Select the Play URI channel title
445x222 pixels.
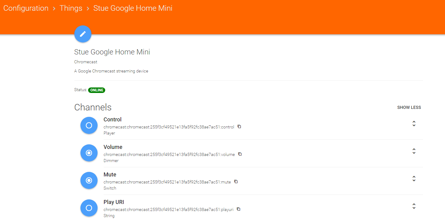[x=114, y=202]
